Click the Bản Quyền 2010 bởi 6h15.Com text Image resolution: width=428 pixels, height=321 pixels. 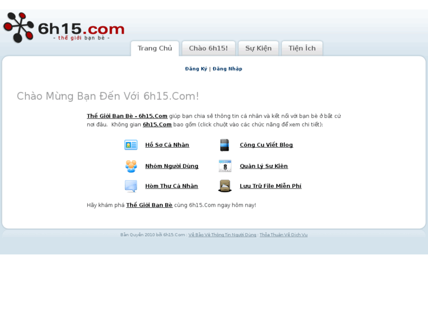point(152,234)
